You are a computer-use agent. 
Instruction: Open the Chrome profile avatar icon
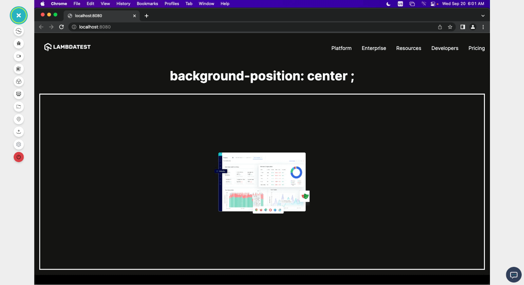(x=473, y=27)
